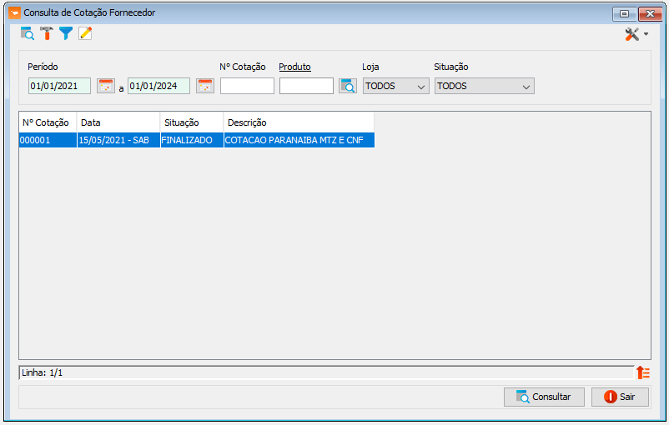Expand the Situação dropdown
Viewport: 669px width, 425px height.
484,86
